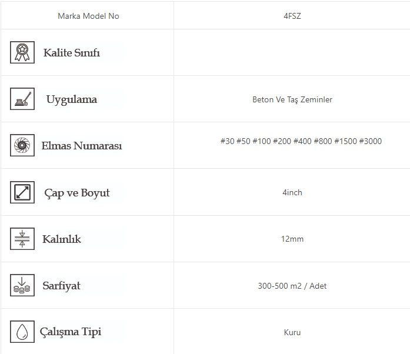Click the thickness arrows icon

(x=22, y=239)
